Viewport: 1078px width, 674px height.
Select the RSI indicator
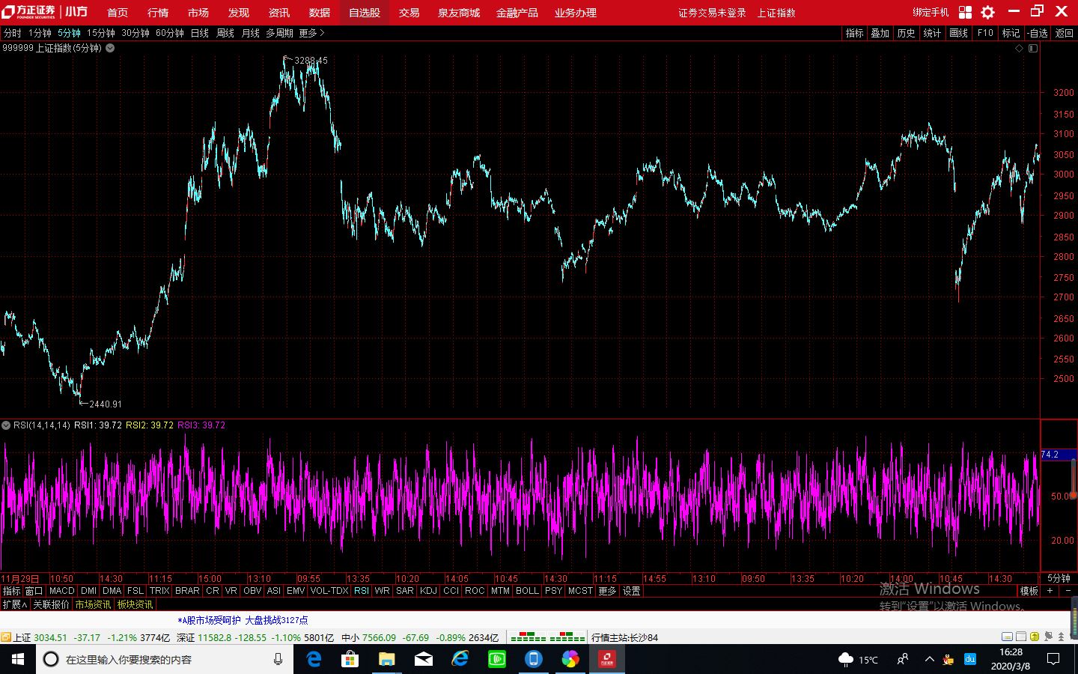coord(362,591)
